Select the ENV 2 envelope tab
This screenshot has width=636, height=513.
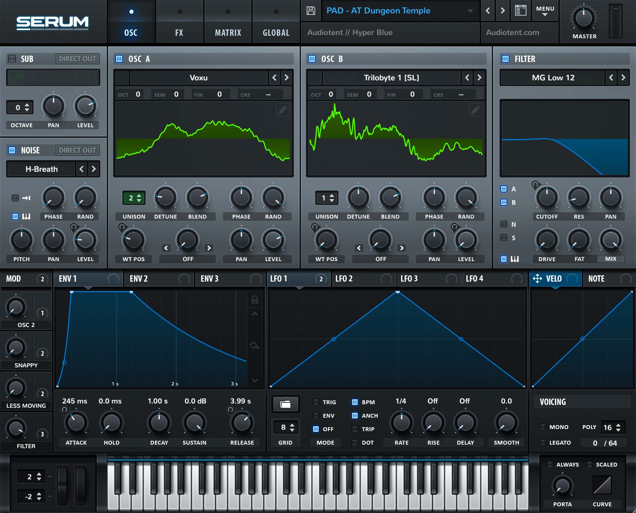pyautogui.click(x=139, y=279)
